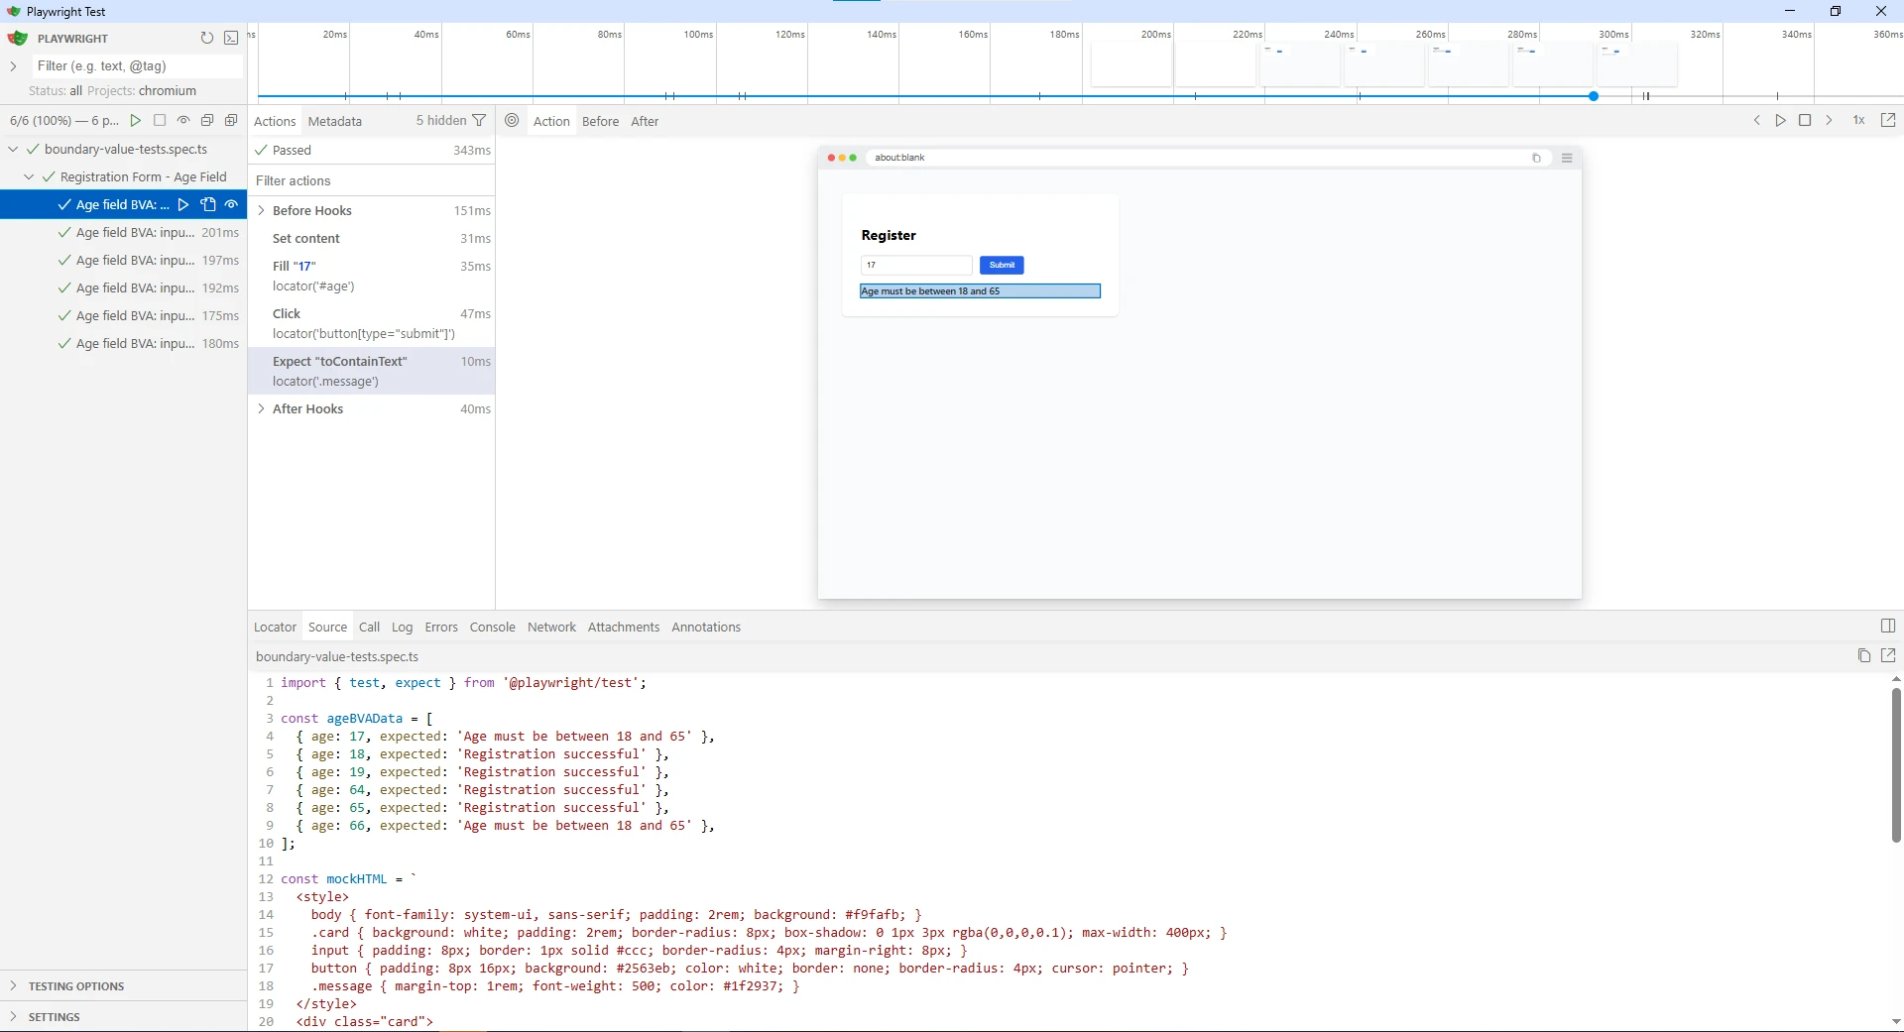
Task: Toggle the split sidebar layout icon
Action: 1888,626
